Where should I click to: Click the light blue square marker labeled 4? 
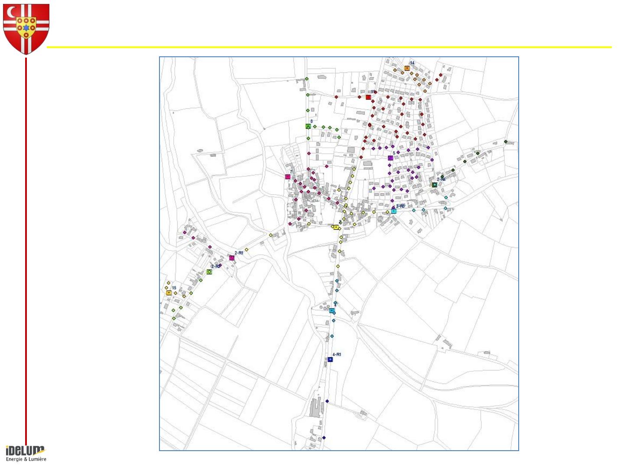[331, 311]
